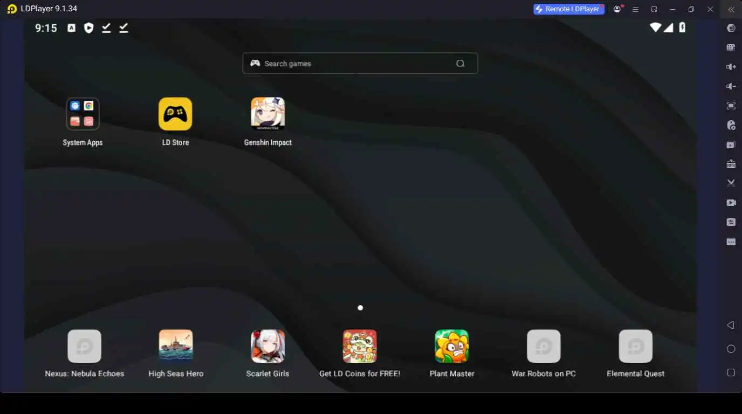Open the synchronizer icon below the video recorder
The height and width of the screenshot is (414, 742).
(x=731, y=222)
